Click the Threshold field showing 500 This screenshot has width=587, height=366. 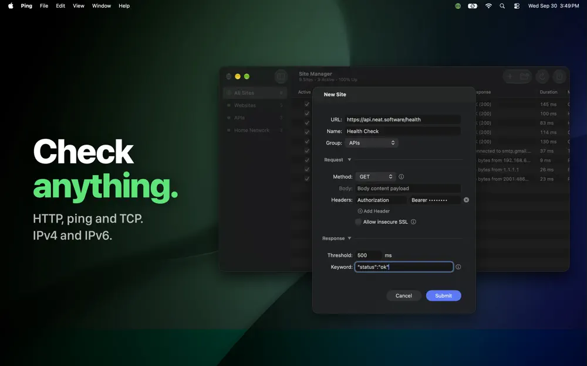(x=369, y=255)
